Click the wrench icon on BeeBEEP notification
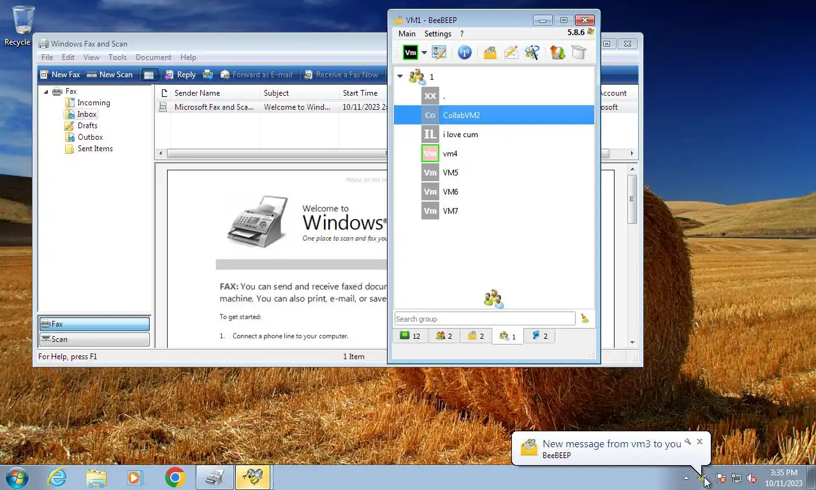This screenshot has width=816, height=490. click(x=688, y=441)
